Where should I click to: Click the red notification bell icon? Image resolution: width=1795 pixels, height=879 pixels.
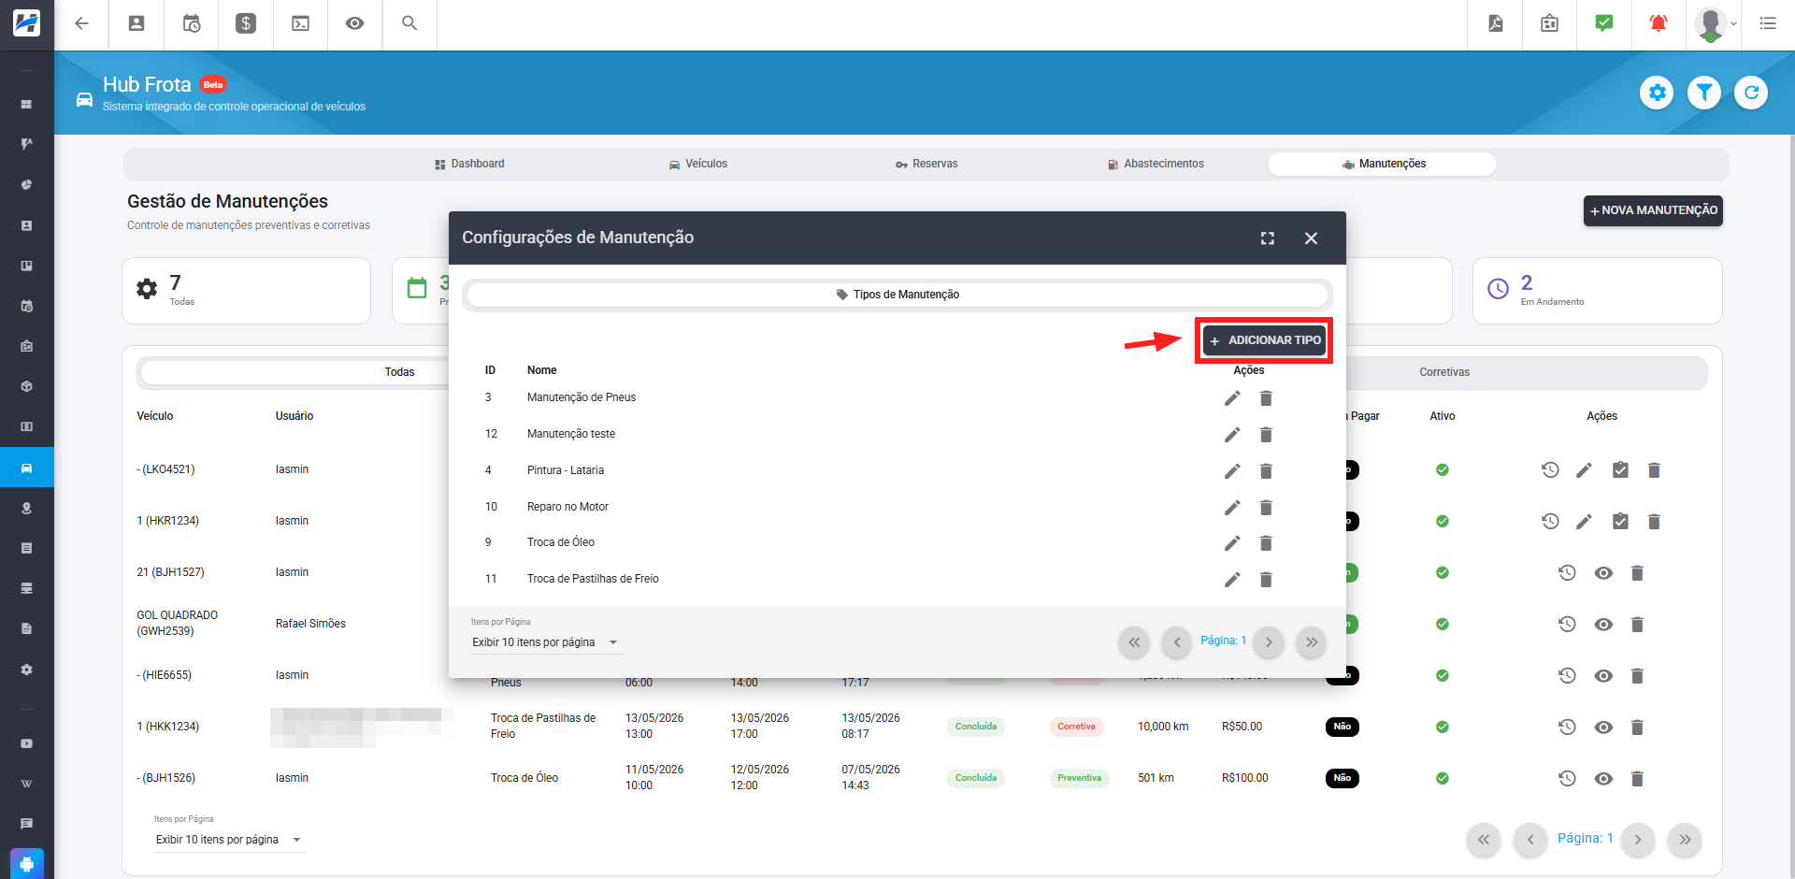pos(1658,23)
